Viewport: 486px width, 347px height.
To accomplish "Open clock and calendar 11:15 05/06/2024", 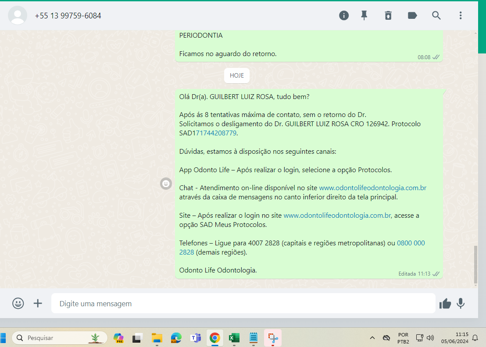I will [x=455, y=338].
